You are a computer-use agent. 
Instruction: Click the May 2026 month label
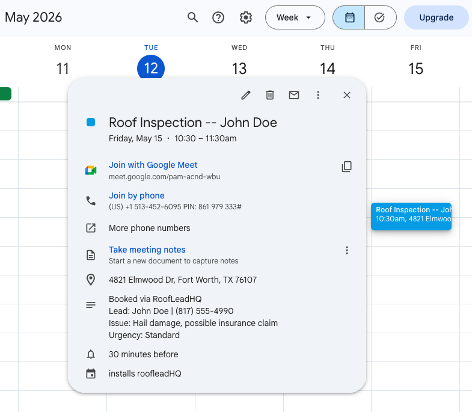(33, 17)
